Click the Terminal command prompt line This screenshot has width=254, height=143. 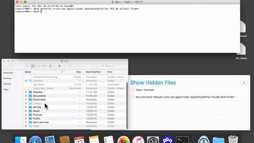tap(29, 12)
